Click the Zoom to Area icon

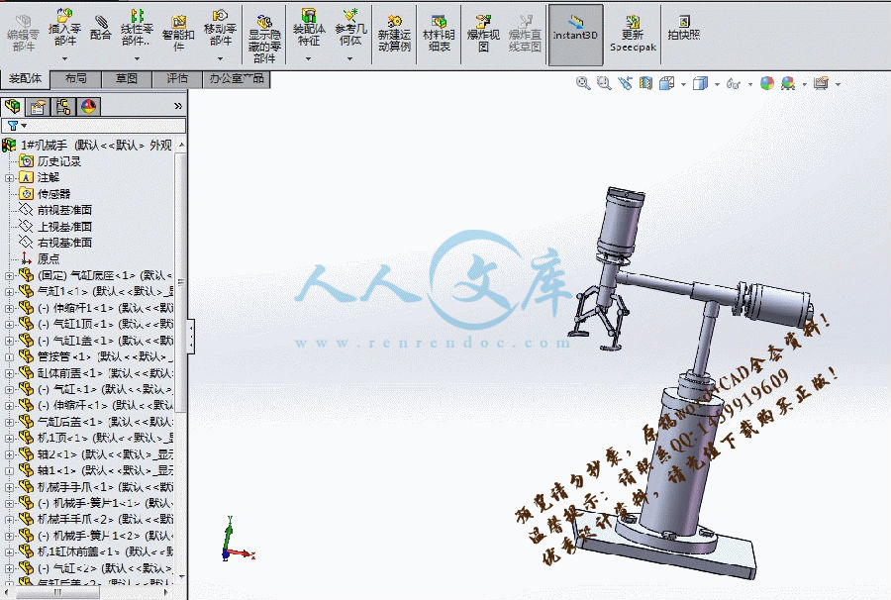pos(604,83)
